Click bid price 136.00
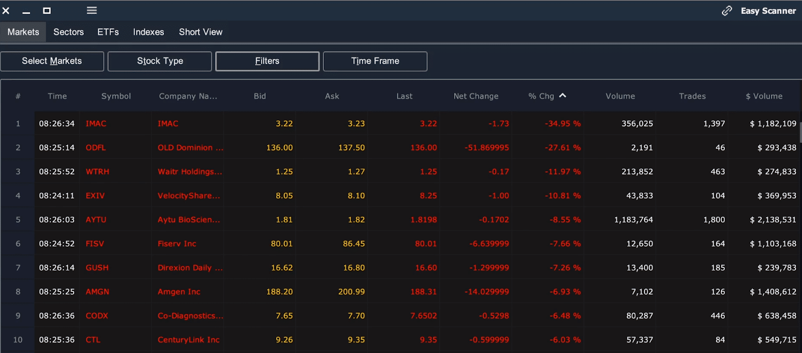 tap(279, 148)
